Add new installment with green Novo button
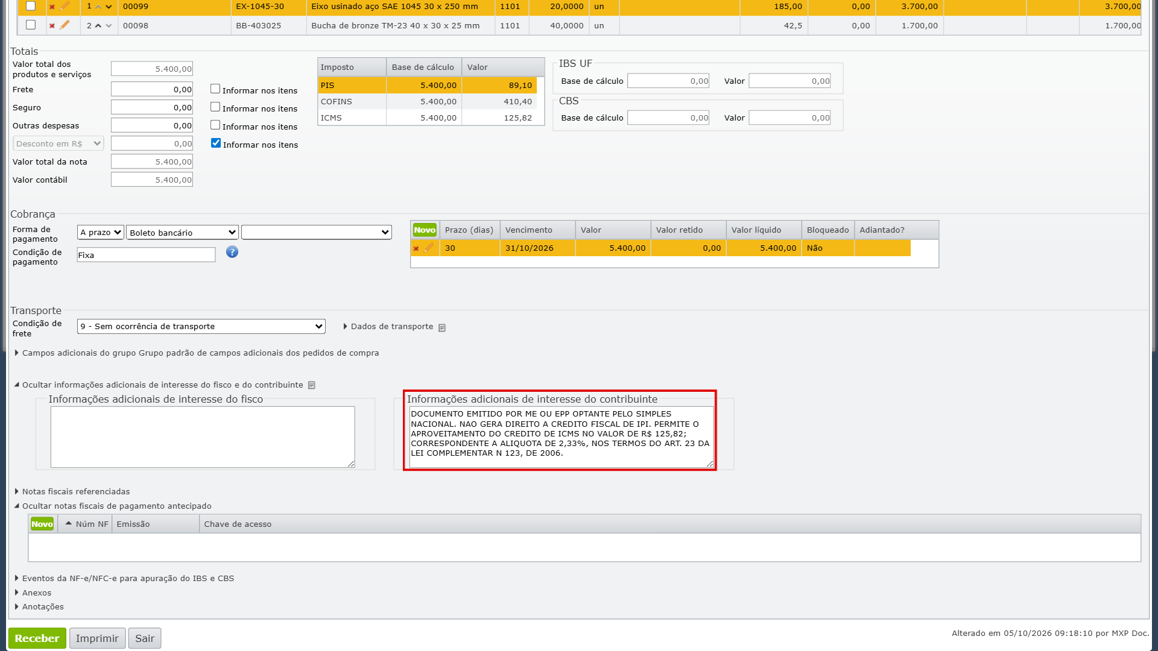 point(425,230)
